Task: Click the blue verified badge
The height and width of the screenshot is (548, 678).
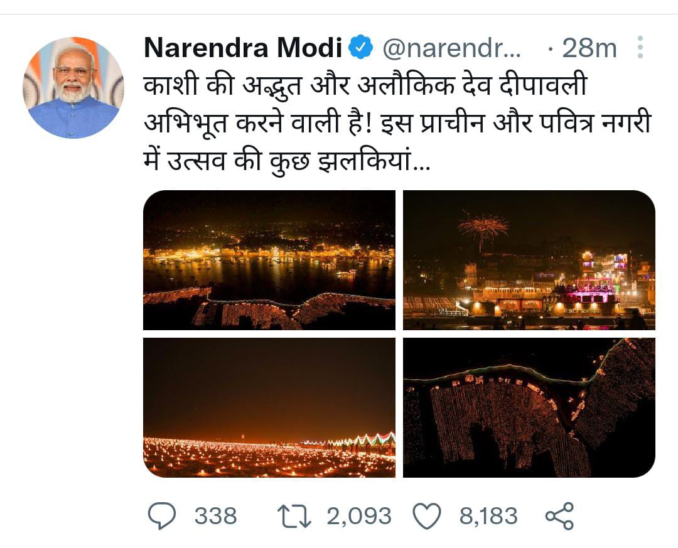Action: (x=361, y=48)
